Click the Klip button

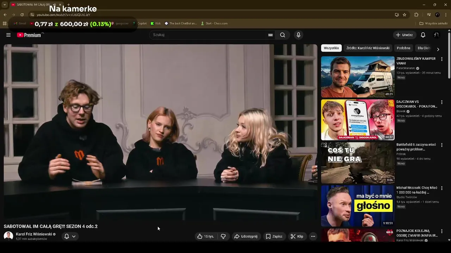(x=297, y=236)
